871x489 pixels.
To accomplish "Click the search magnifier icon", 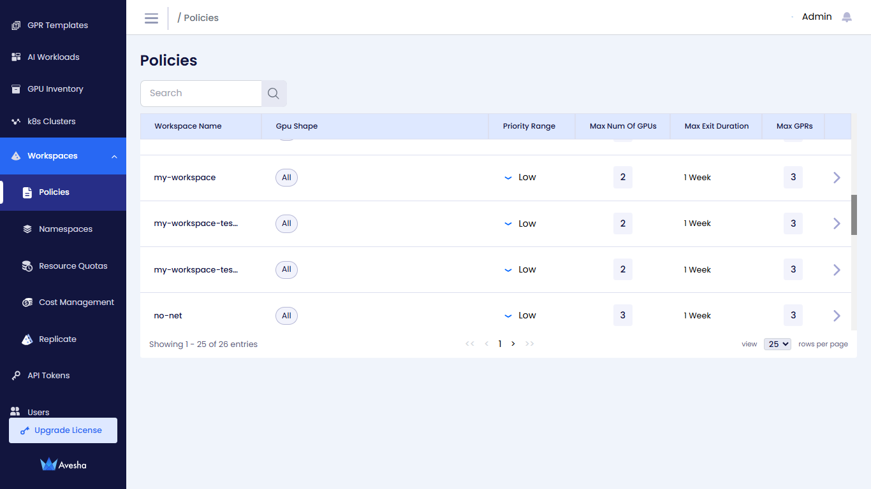I will coord(274,94).
